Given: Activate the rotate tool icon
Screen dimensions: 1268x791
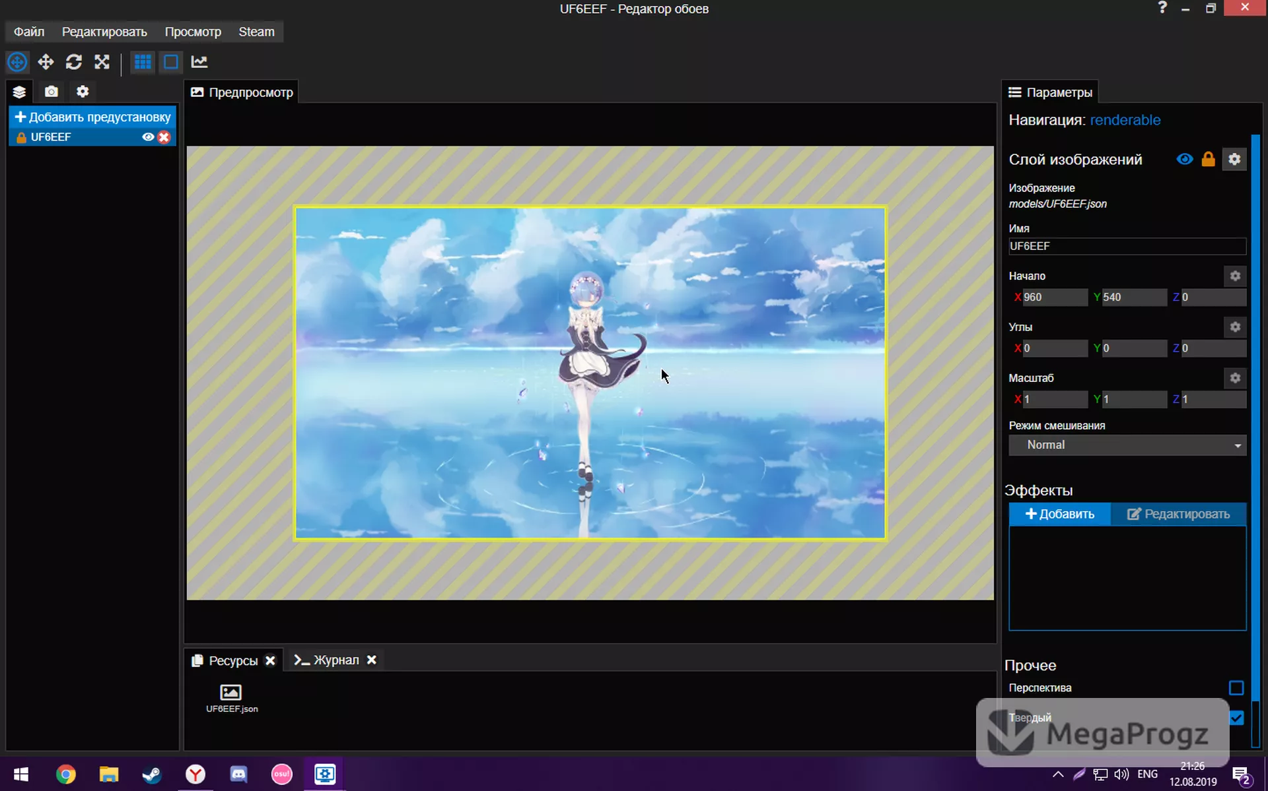Looking at the screenshot, I should point(74,62).
